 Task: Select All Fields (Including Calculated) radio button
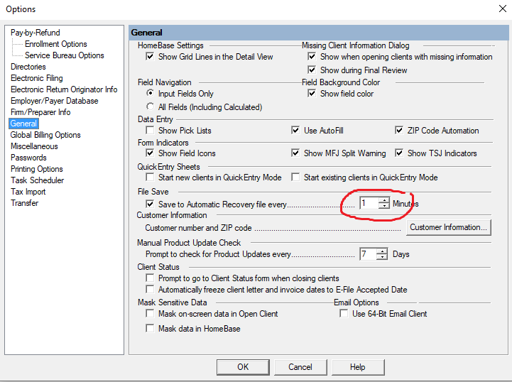tap(150, 107)
